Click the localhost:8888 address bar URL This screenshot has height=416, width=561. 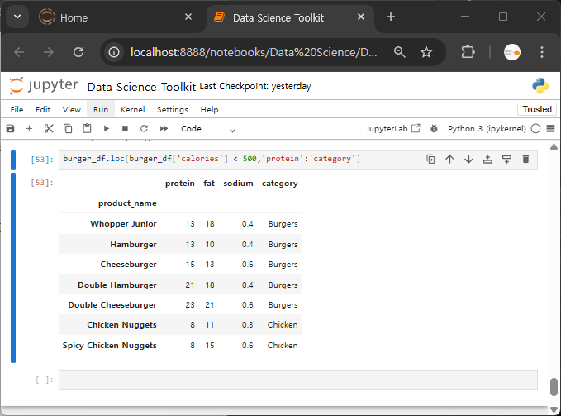click(x=254, y=52)
